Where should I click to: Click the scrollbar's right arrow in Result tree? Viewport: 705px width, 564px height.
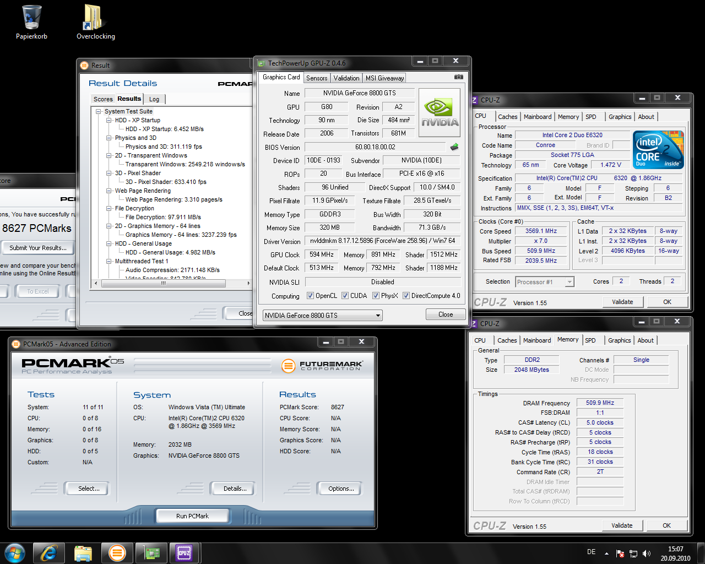coord(248,283)
